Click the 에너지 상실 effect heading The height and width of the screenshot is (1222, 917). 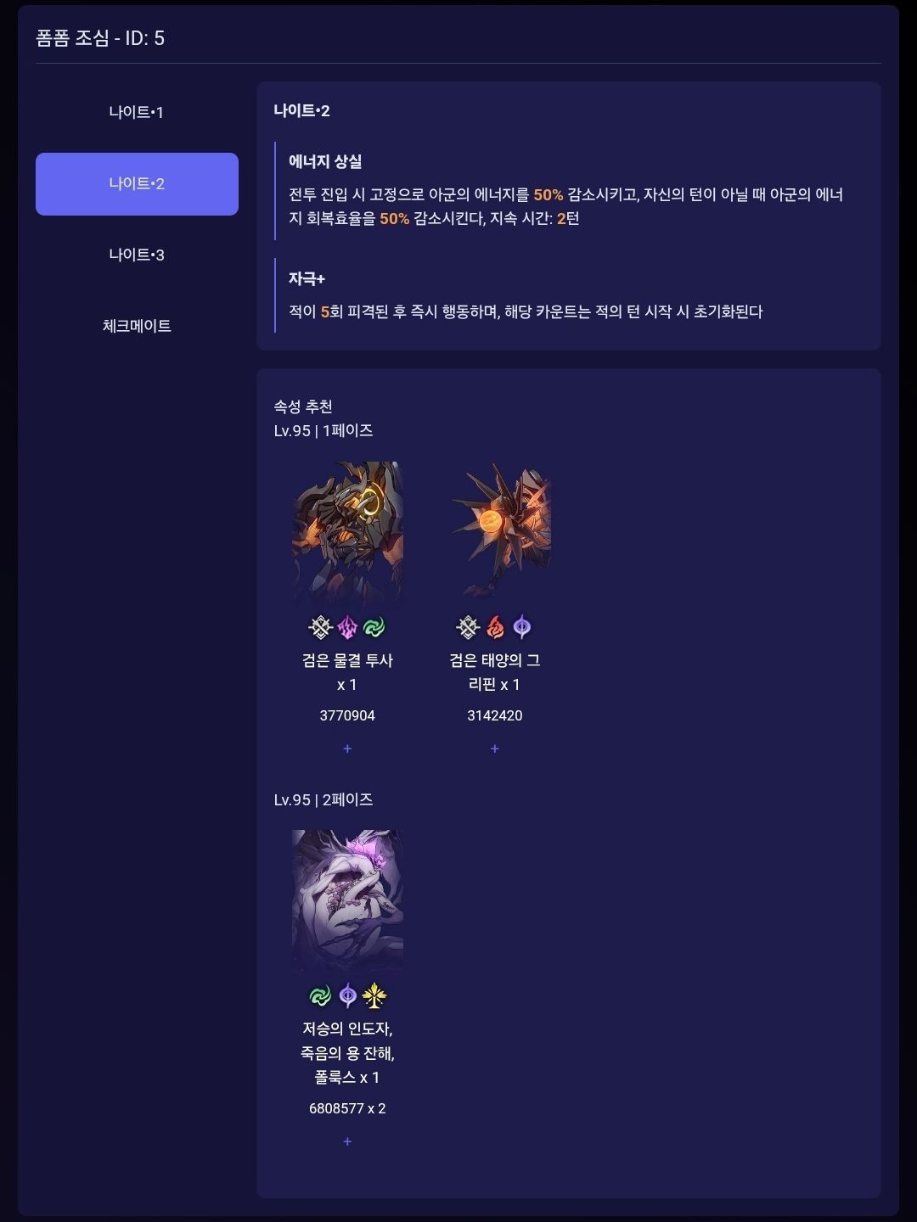click(325, 161)
